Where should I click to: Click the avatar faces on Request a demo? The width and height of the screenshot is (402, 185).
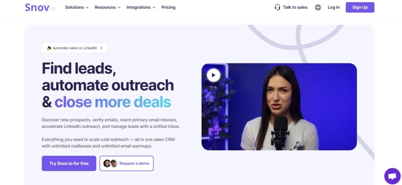(110, 163)
